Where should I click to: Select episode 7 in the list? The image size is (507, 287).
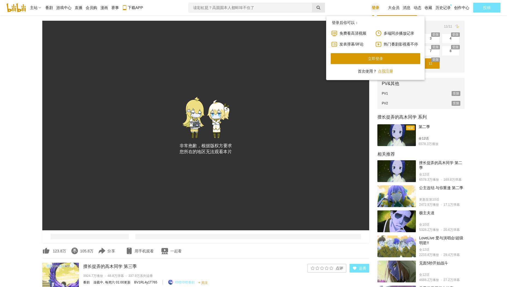point(432,51)
